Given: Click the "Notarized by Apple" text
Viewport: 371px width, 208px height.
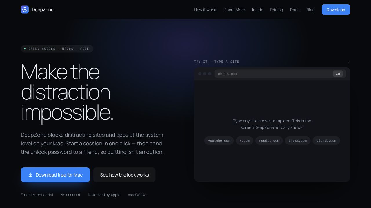Looking at the screenshot, I should click(x=104, y=195).
